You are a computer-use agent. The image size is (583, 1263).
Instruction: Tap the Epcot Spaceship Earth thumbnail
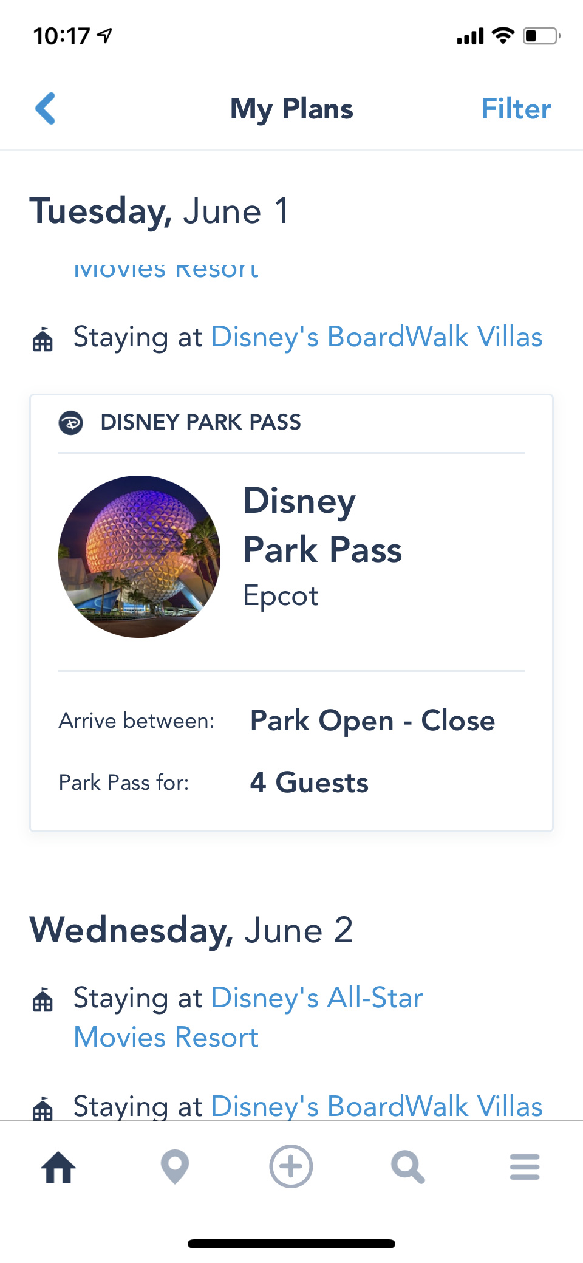coord(139,556)
